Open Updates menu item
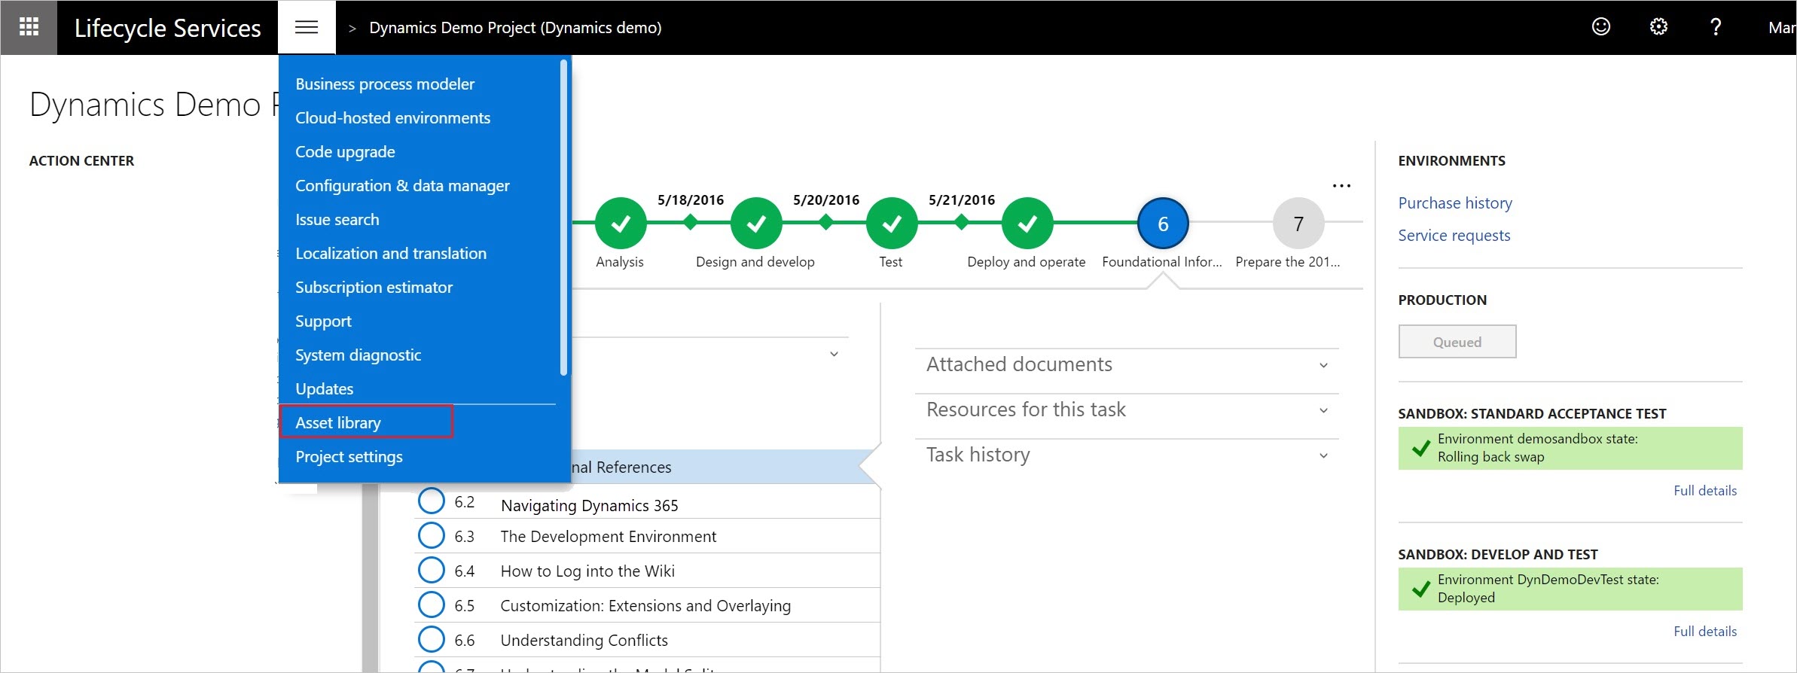The image size is (1797, 673). coord(324,389)
